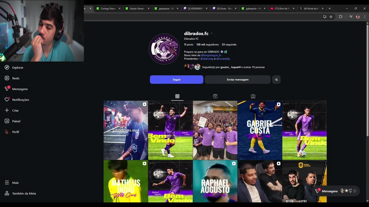Open the Mais hamburger menu
The image size is (369, 207).
tap(12, 183)
